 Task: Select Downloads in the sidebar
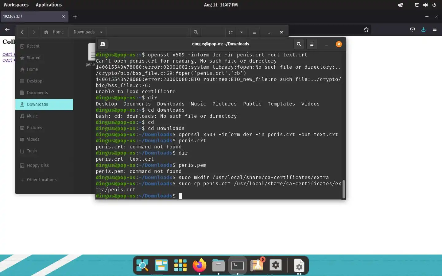pyautogui.click(x=44, y=104)
